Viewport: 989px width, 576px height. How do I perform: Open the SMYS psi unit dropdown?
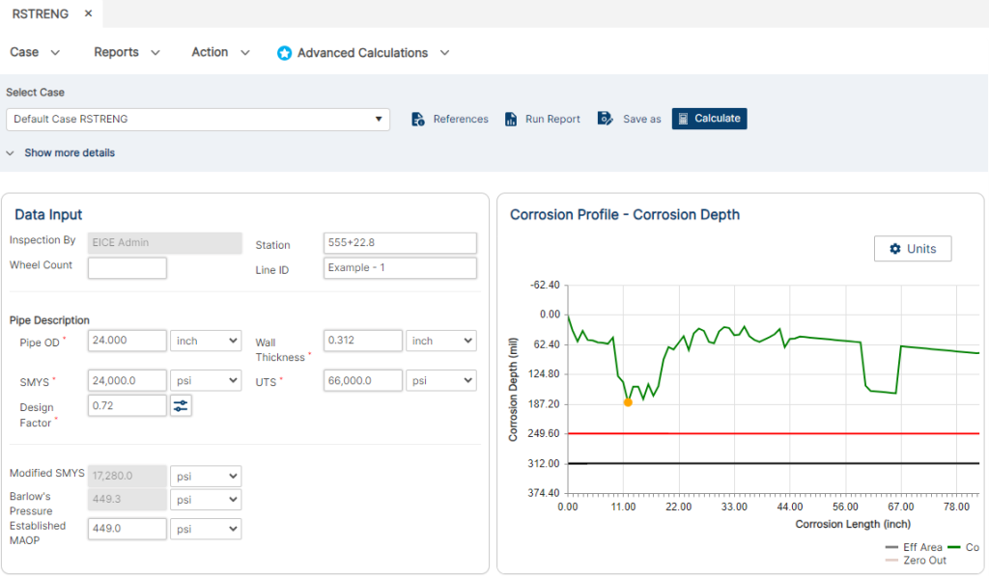pos(206,380)
